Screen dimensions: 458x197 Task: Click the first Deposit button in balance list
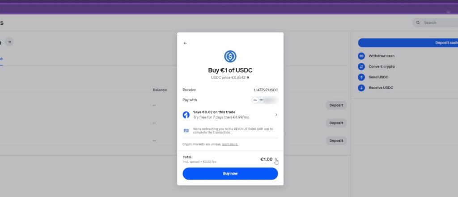[336, 105]
